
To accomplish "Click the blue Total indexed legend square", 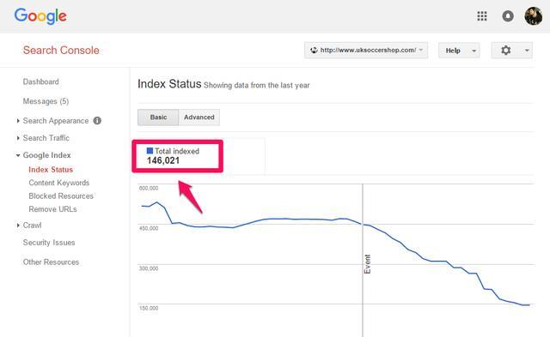I will (150, 151).
